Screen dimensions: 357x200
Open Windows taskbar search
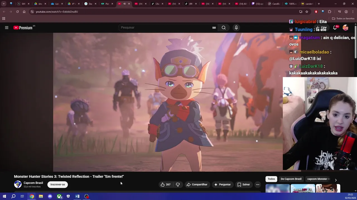click(13, 196)
